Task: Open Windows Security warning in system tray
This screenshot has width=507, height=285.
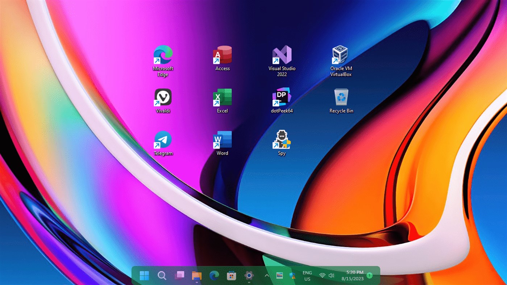Action: tap(292, 275)
